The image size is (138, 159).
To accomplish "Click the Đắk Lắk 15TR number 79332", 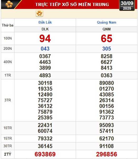I will pyautogui.click(x=45, y=139).
